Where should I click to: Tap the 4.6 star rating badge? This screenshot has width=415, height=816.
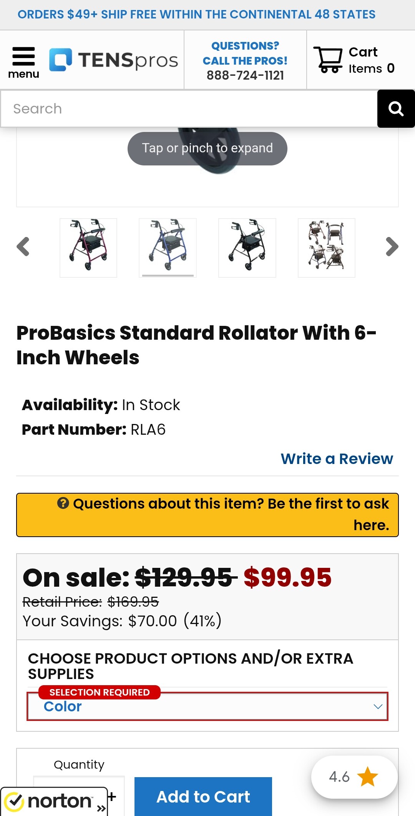(354, 777)
